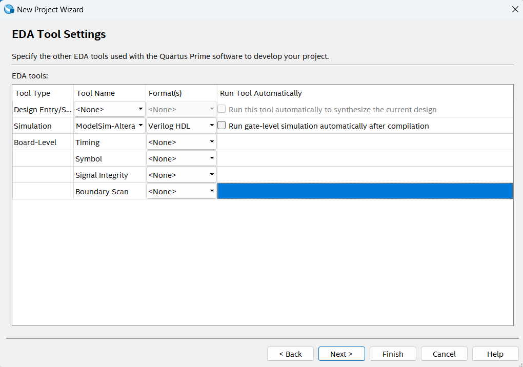
Task: Open the Verilog HDL format dropdown
Action: click(x=182, y=126)
